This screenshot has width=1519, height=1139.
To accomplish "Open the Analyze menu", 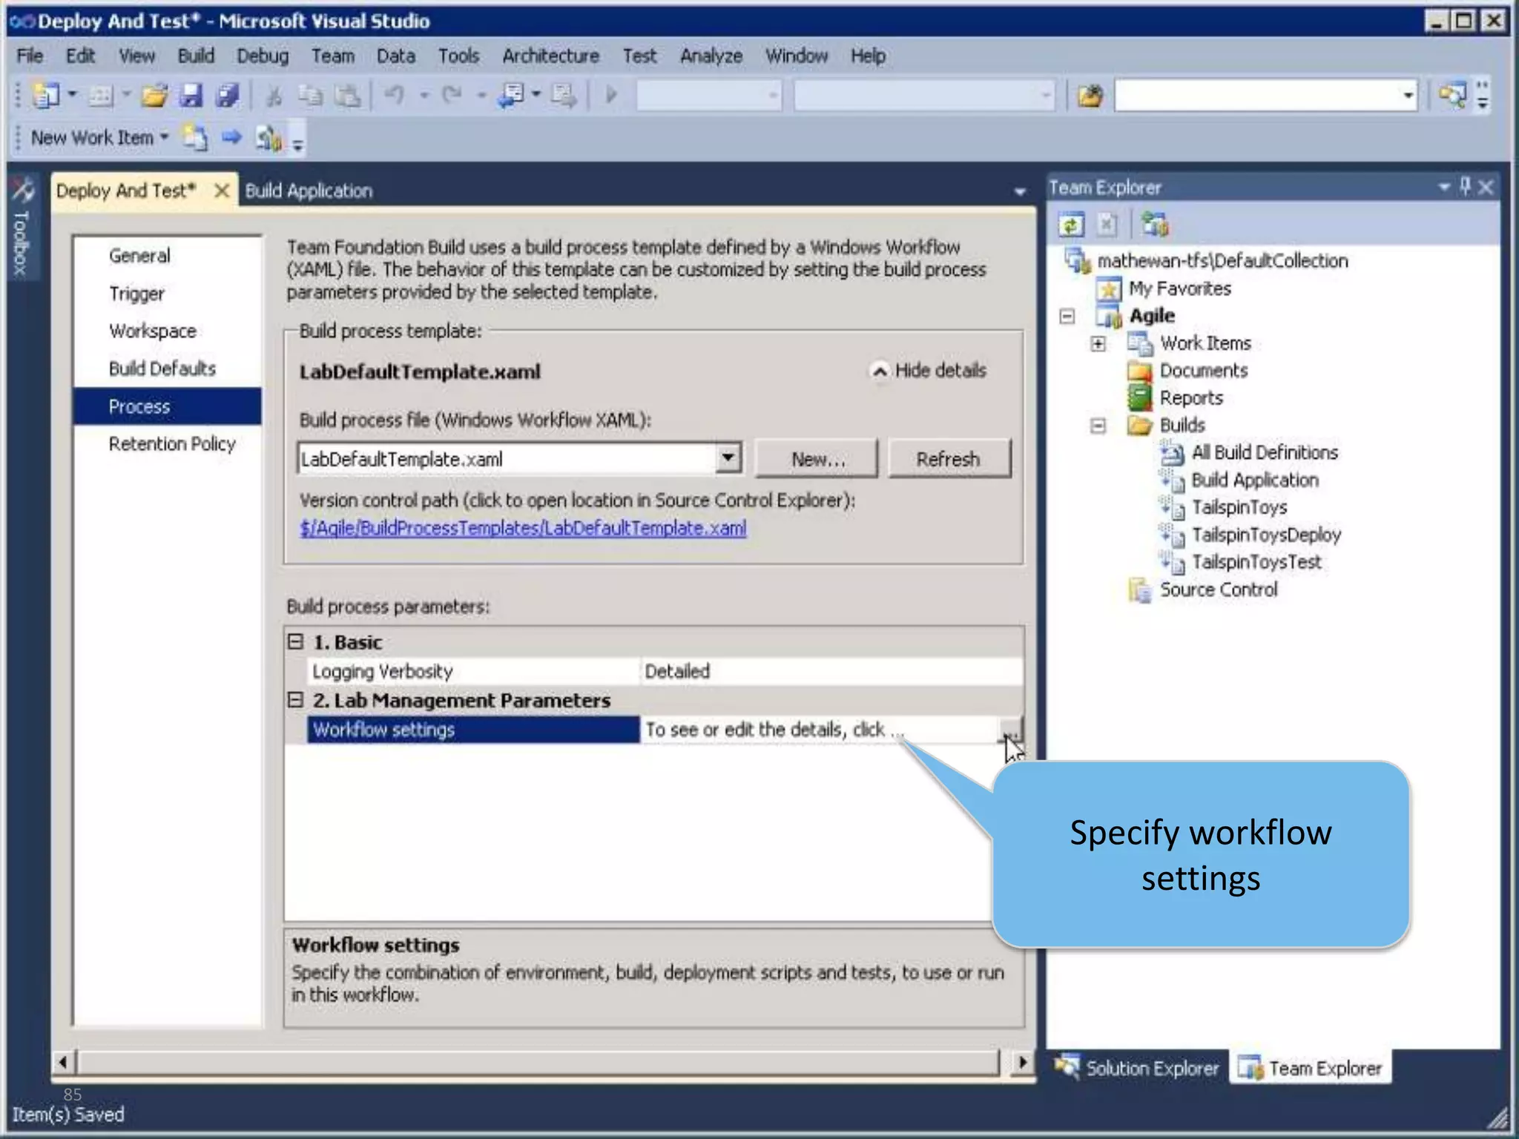I will (x=711, y=56).
